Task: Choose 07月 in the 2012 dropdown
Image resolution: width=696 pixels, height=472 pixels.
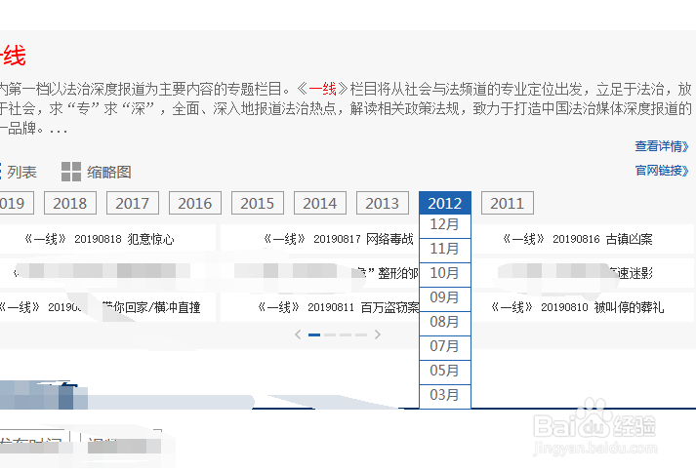Action: 445,346
